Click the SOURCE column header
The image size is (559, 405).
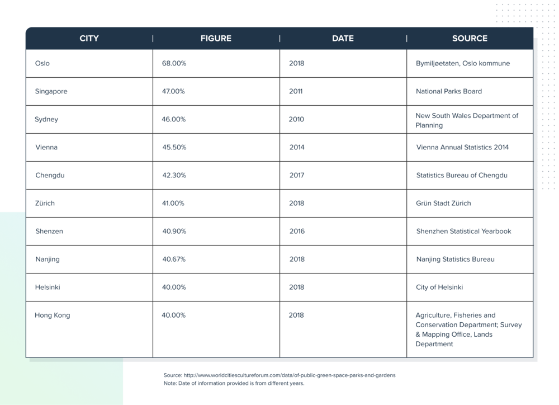point(470,39)
